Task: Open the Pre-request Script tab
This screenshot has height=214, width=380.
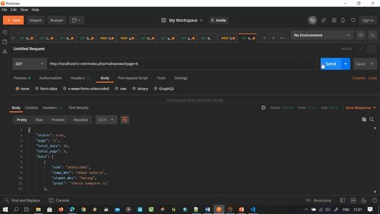Action: tap(133, 78)
